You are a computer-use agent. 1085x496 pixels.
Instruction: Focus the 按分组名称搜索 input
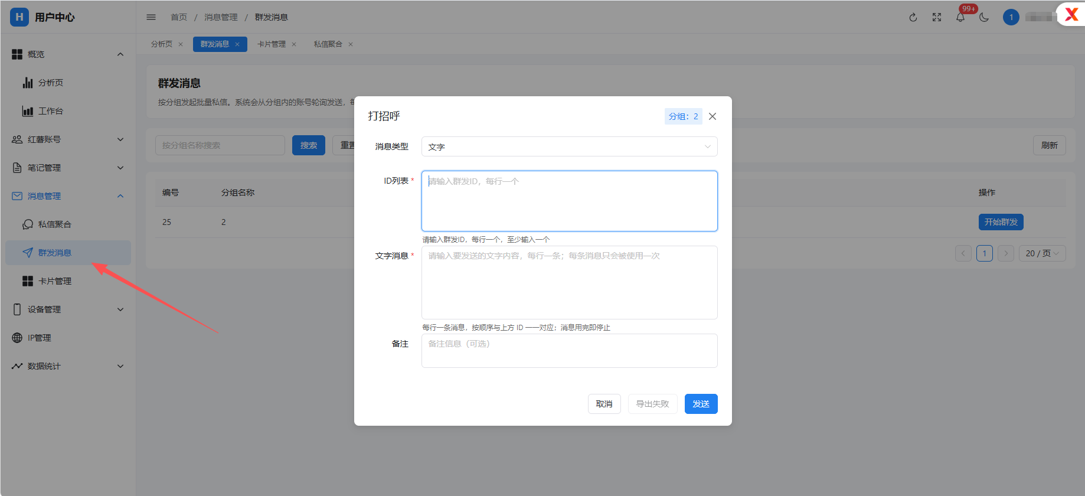pos(220,145)
